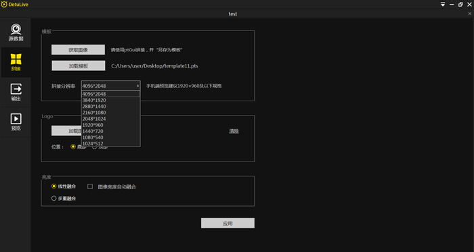Viewport: 474px width, 252px height.
Task: Choose 1080*540 resolution option
Action: tap(110, 137)
